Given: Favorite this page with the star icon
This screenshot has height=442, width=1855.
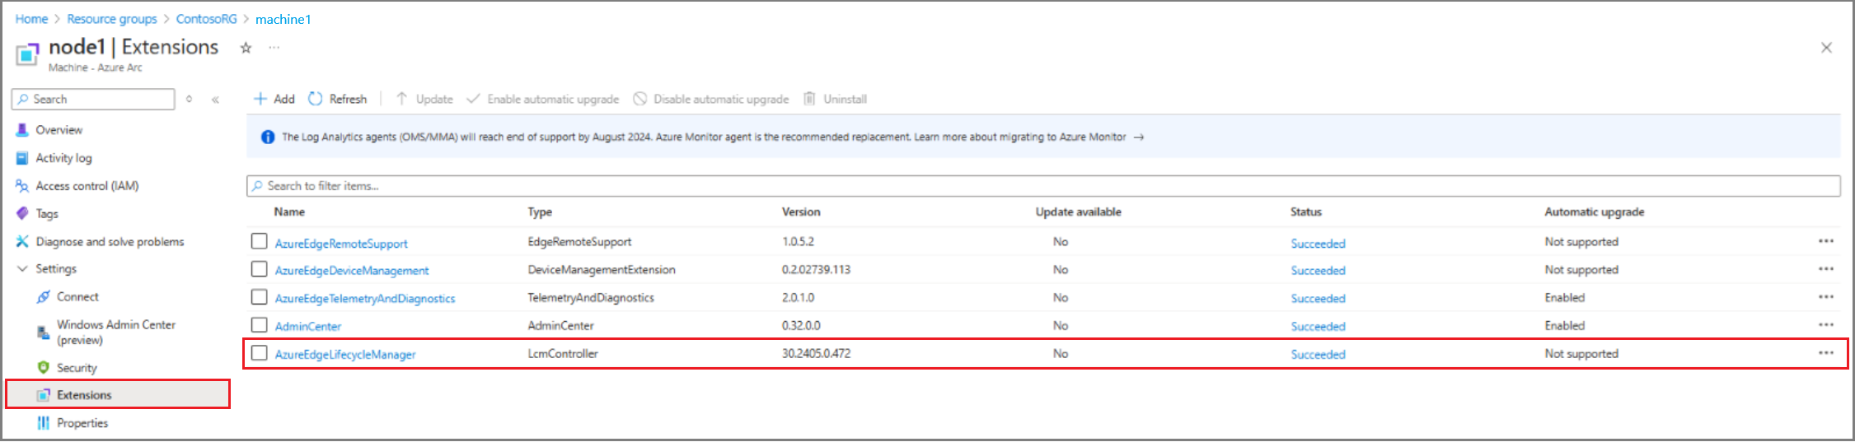Looking at the screenshot, I should tap(246, 48).
